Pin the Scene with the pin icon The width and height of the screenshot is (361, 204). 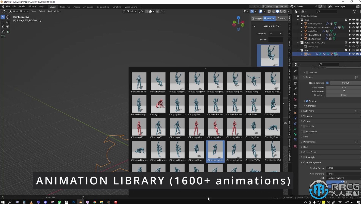[x=316, y=6]
